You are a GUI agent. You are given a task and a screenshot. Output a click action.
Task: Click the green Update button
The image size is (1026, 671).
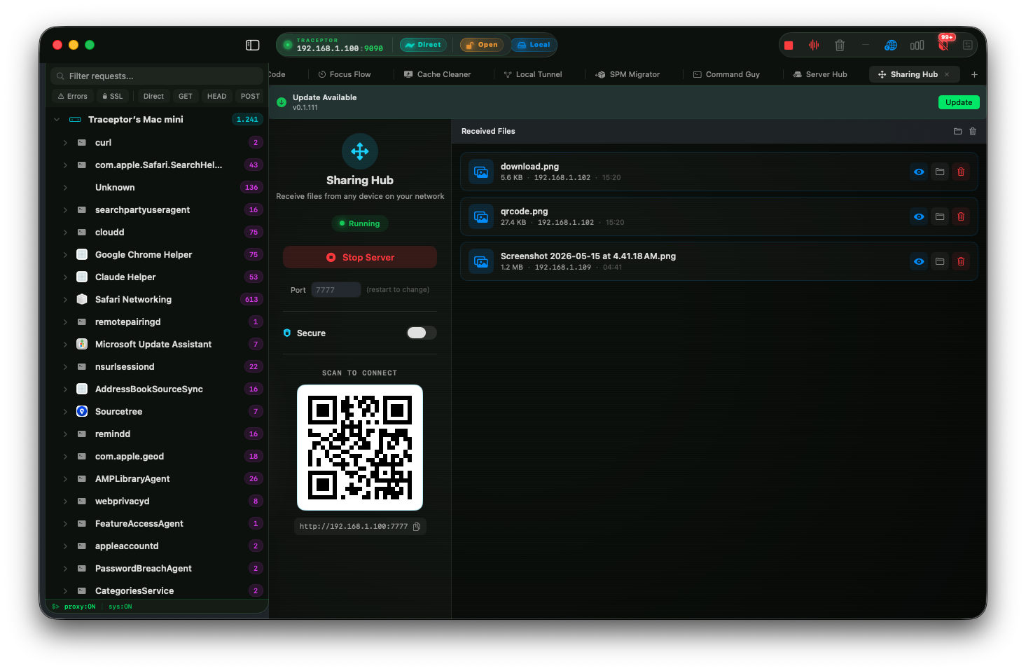click(x=959, y=102)
